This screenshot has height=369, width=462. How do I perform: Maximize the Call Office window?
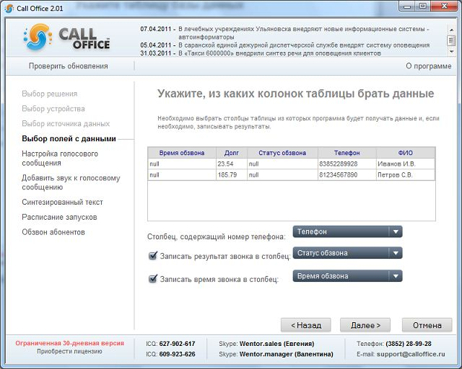[422, 6]
